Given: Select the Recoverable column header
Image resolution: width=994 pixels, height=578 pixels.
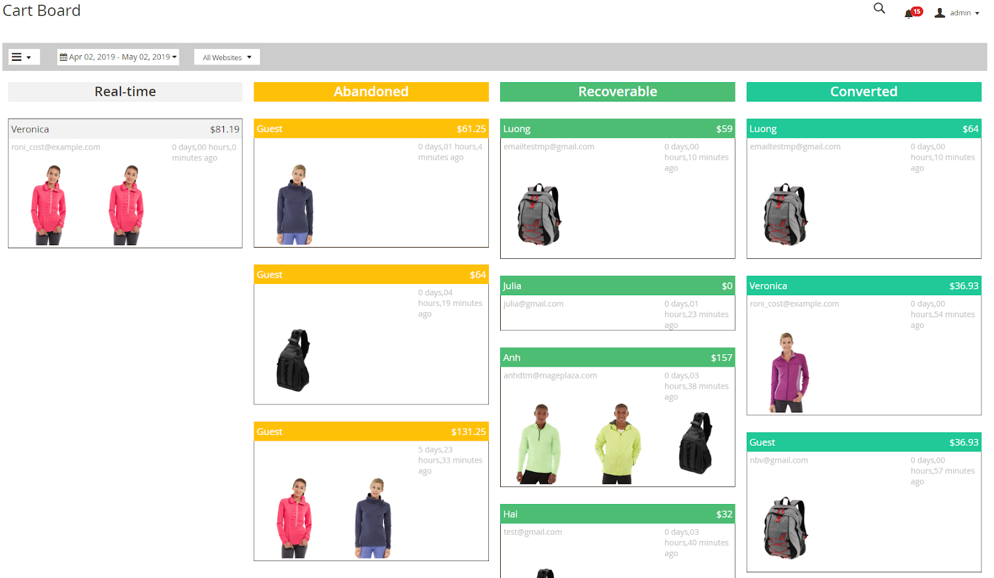Looking at the screenshot, I should tap(617, 92).
